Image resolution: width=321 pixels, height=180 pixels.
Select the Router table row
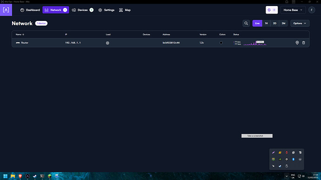[x=160, y=43]
